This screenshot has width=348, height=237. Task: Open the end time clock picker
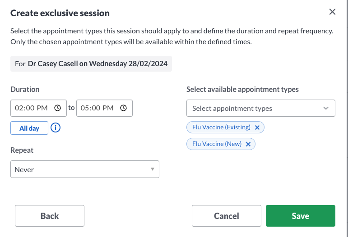click(123, 108)
